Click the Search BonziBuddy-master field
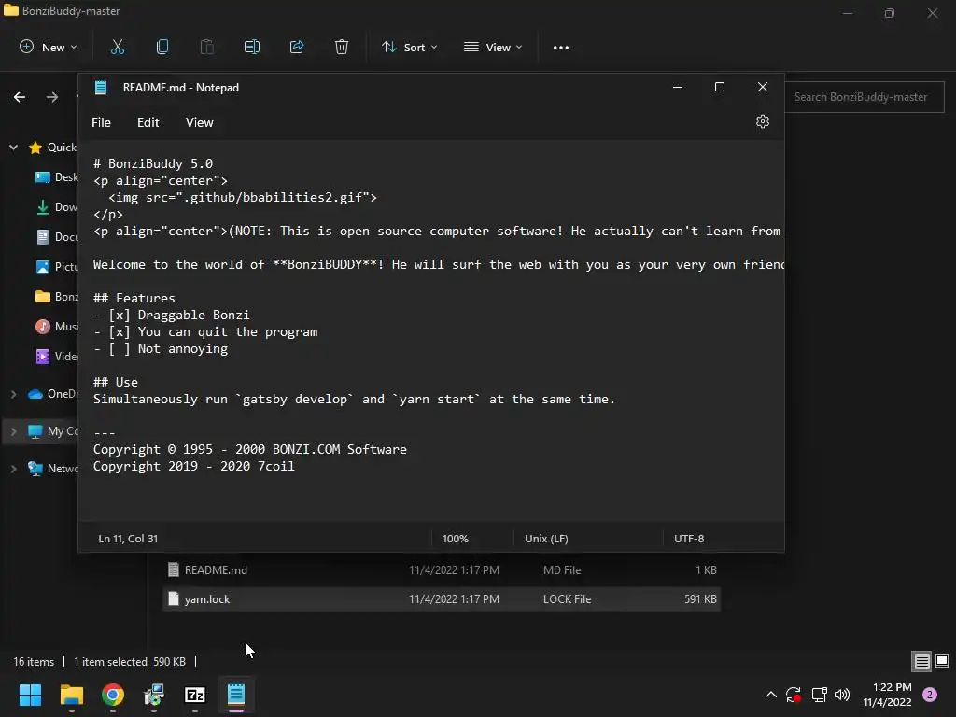 click(x=865, y=97)
